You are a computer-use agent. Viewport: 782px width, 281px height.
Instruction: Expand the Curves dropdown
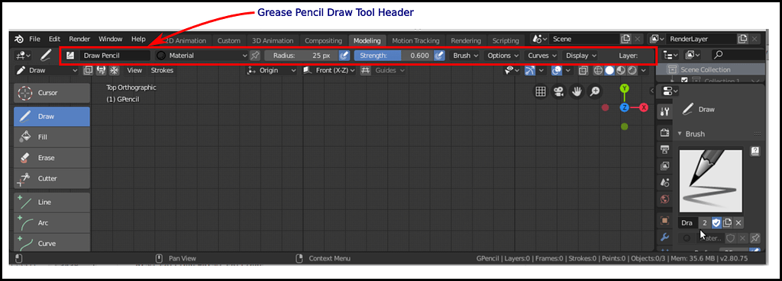pyautogui.click(x=542, y=56)
